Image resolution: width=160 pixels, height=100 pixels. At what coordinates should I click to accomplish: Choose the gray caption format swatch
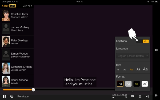(128, 84)
